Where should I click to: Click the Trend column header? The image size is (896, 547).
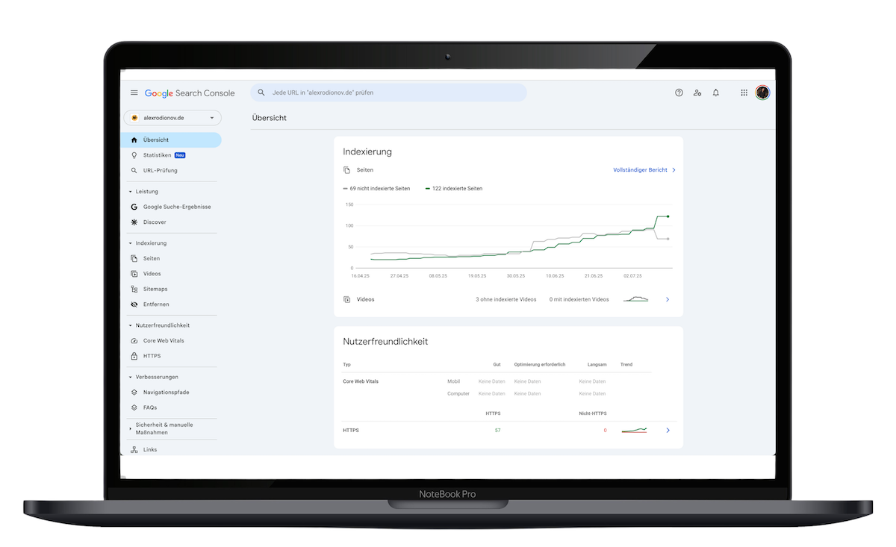pyautogui.click(x=626, y=365)
